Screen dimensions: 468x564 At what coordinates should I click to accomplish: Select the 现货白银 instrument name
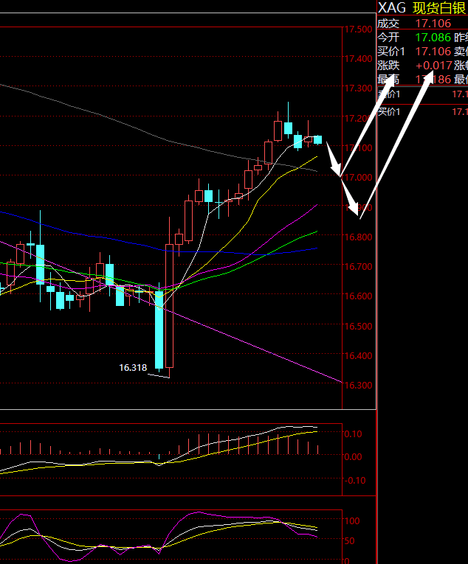pos(439,8)
